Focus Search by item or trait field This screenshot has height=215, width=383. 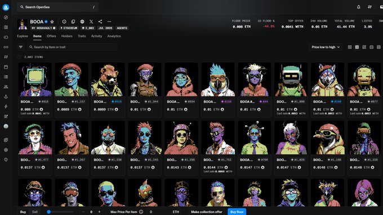[72, 47]
